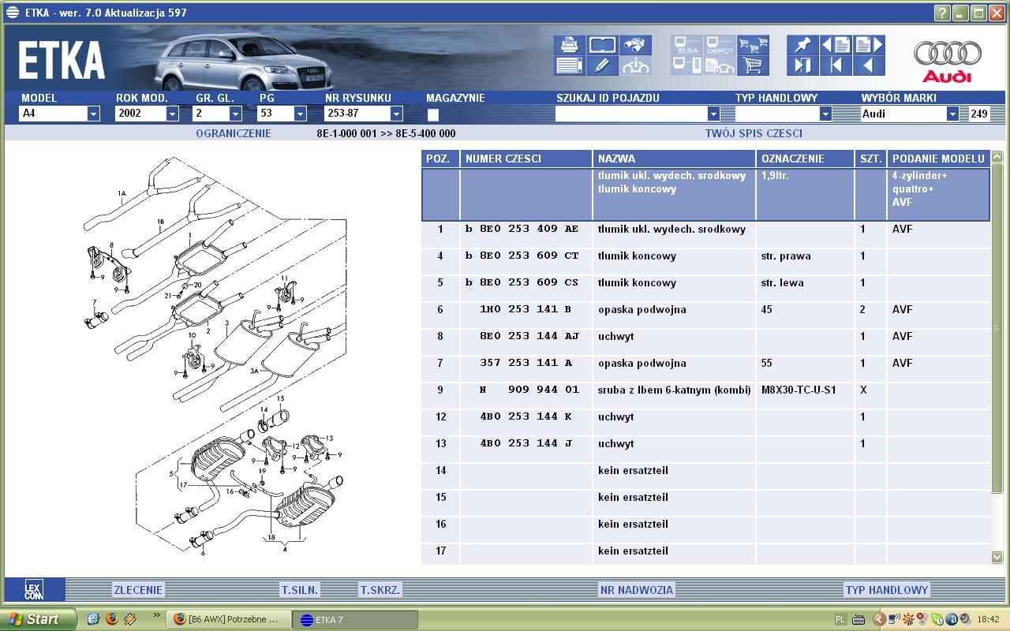
Task: Click the OZNACZENIE column header
Action: point(805,159)
